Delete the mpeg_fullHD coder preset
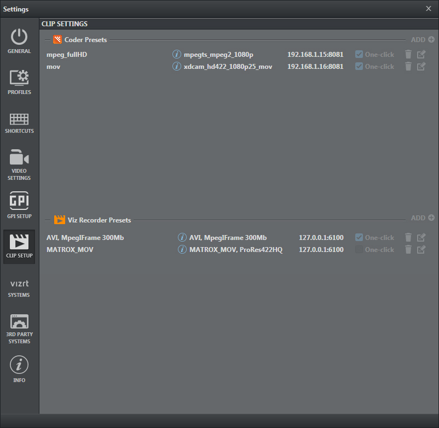 [408, 55]
